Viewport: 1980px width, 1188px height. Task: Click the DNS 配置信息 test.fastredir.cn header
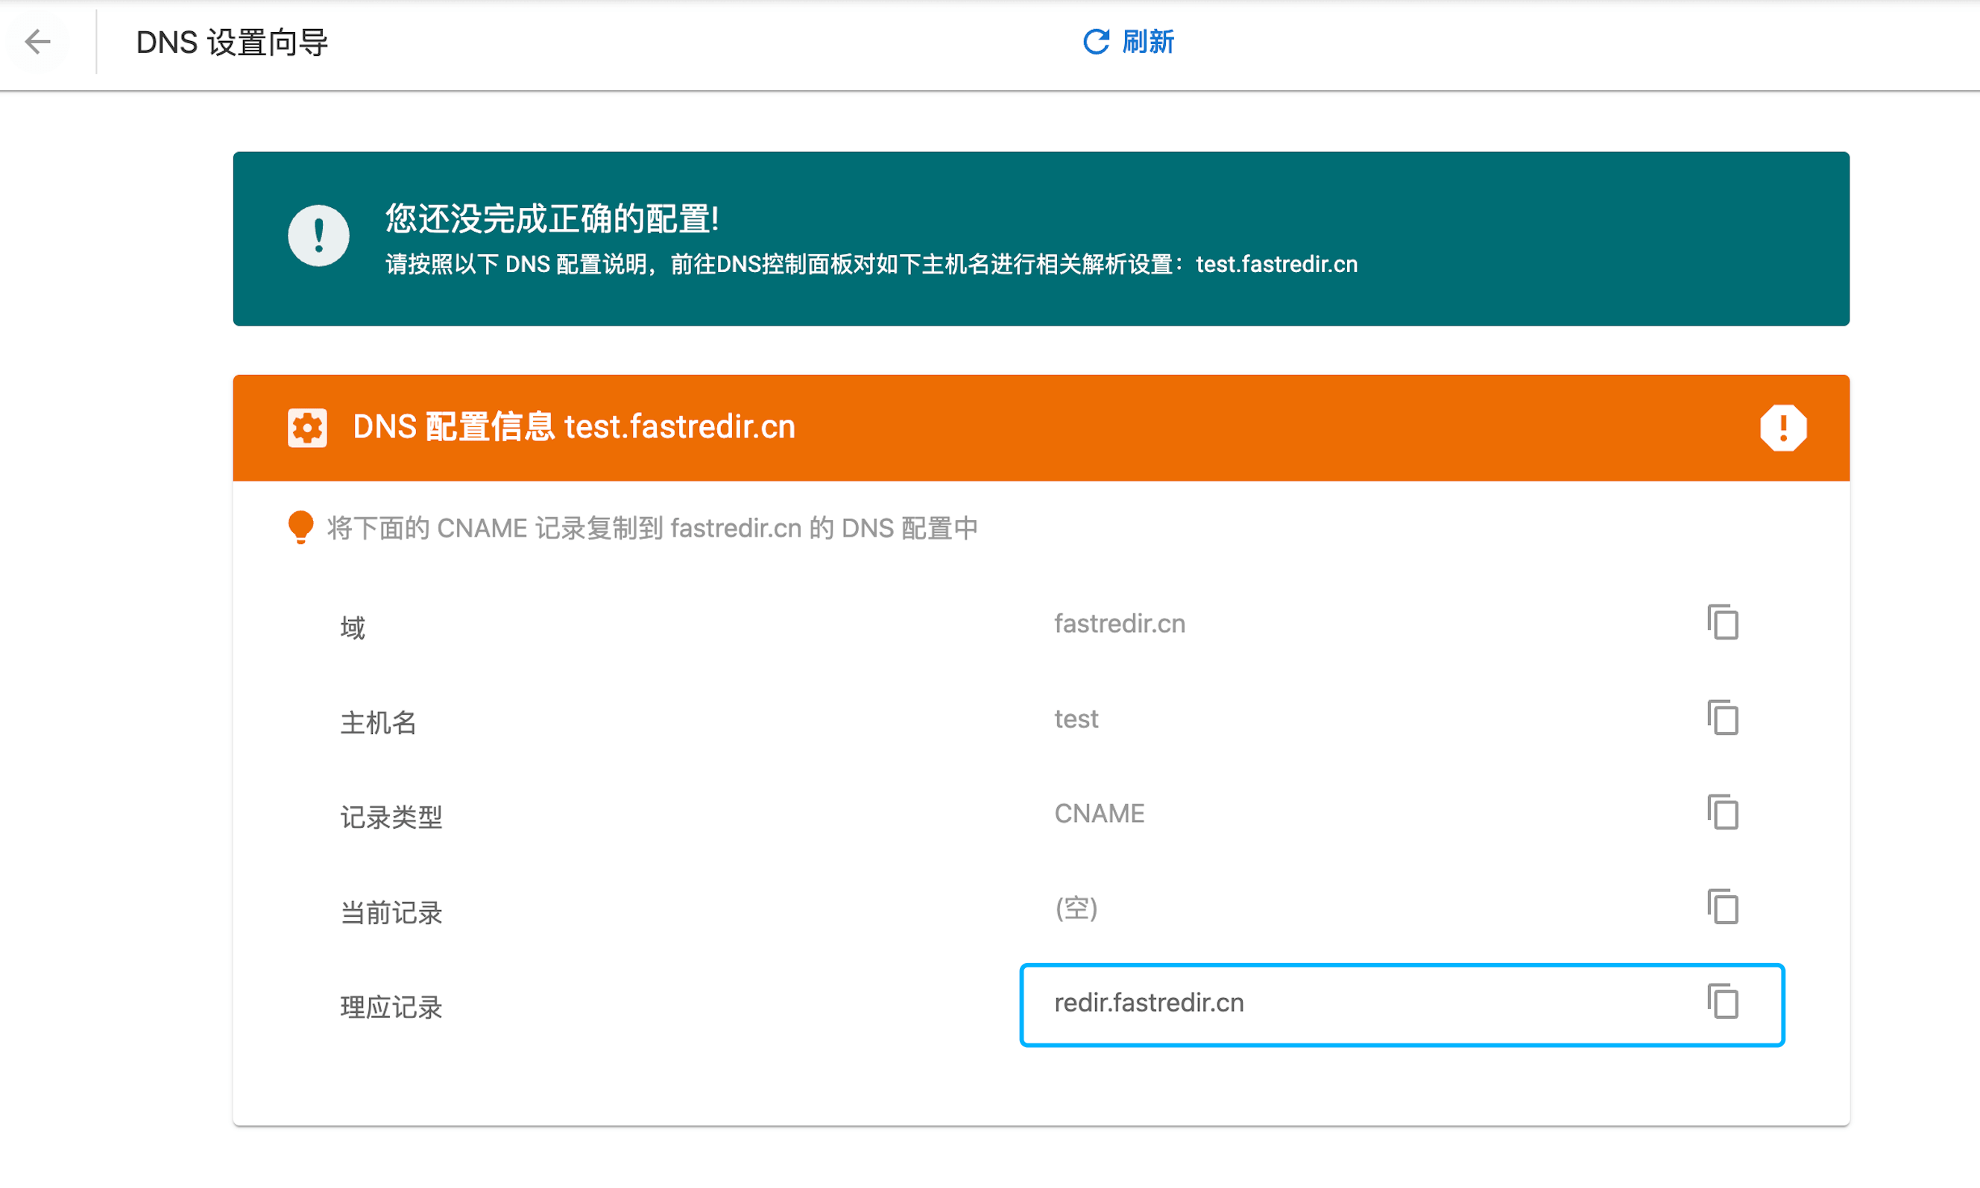[x=574, y=427]
